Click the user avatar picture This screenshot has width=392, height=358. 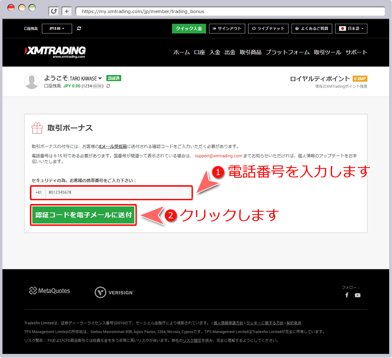(32, 82)
